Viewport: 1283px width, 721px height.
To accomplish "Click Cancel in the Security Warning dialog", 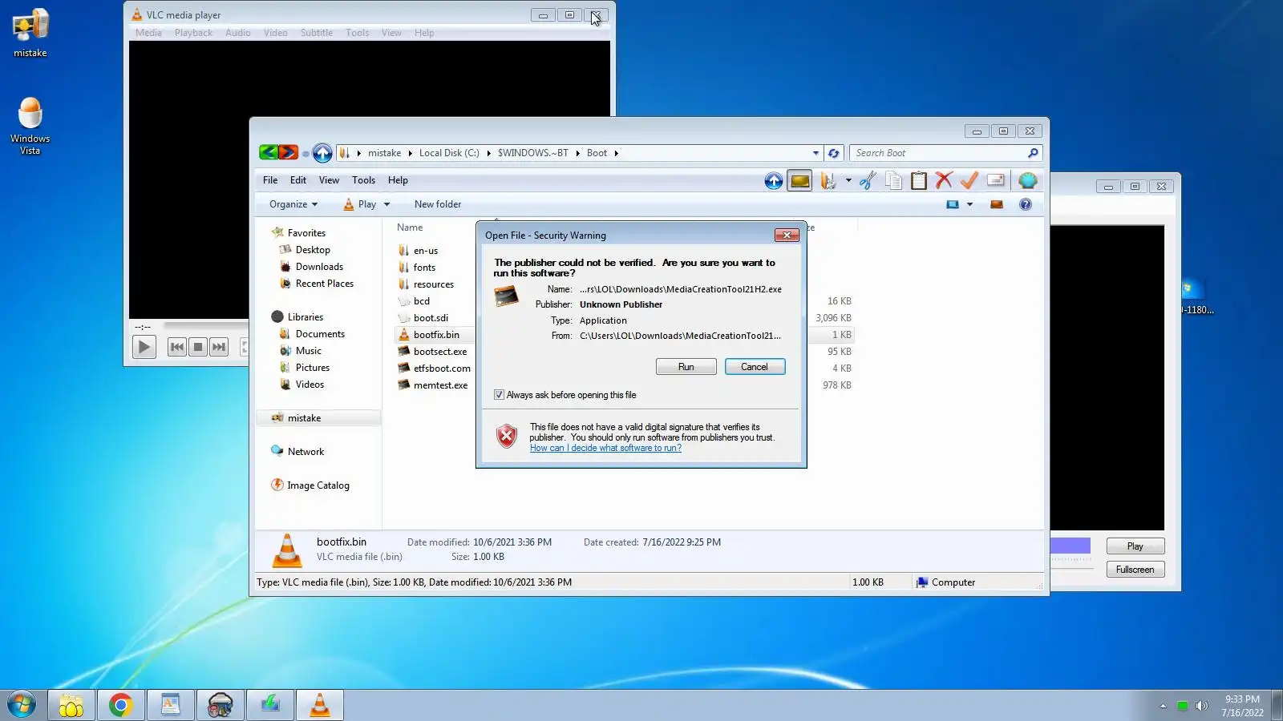I will [755, 367].
